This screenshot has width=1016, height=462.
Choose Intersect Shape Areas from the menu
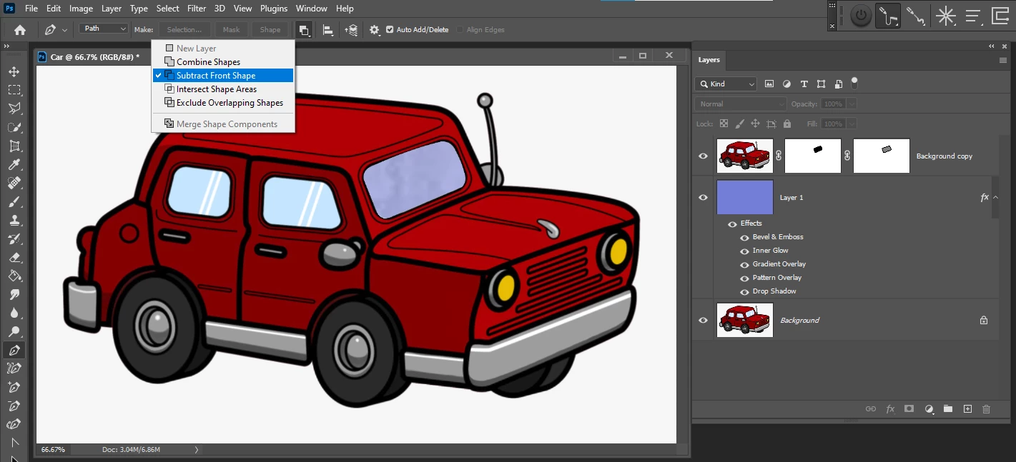(216, 89)
